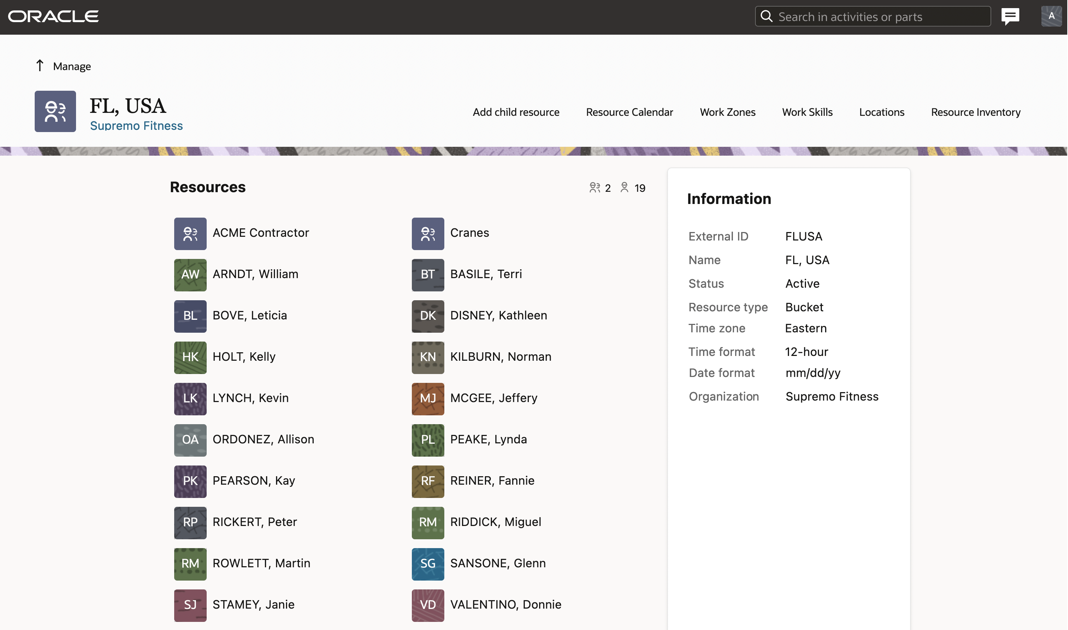Open ACME Contractor group icon
This screenshot has height=630, width=1068.
click(190, 234)
